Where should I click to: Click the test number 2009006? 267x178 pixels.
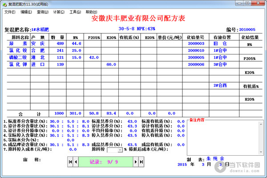(196, 65)
